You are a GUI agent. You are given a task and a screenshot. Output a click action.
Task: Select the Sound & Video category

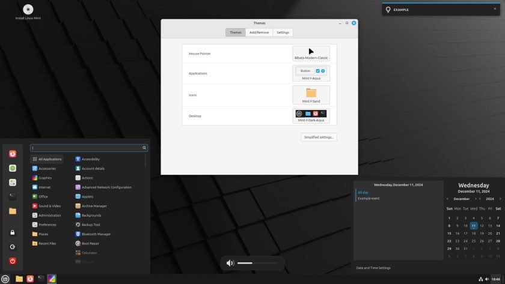point(47,205)
